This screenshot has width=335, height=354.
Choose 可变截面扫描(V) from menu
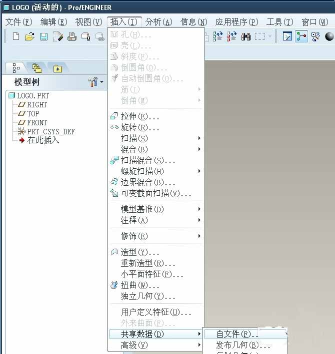156,194
